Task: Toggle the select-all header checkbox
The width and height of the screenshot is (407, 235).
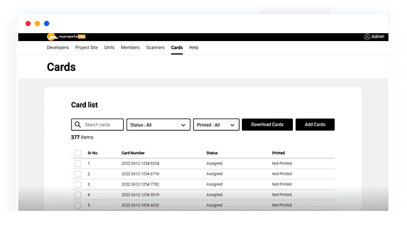Action: pyautogui.click(x=78, y=153)
